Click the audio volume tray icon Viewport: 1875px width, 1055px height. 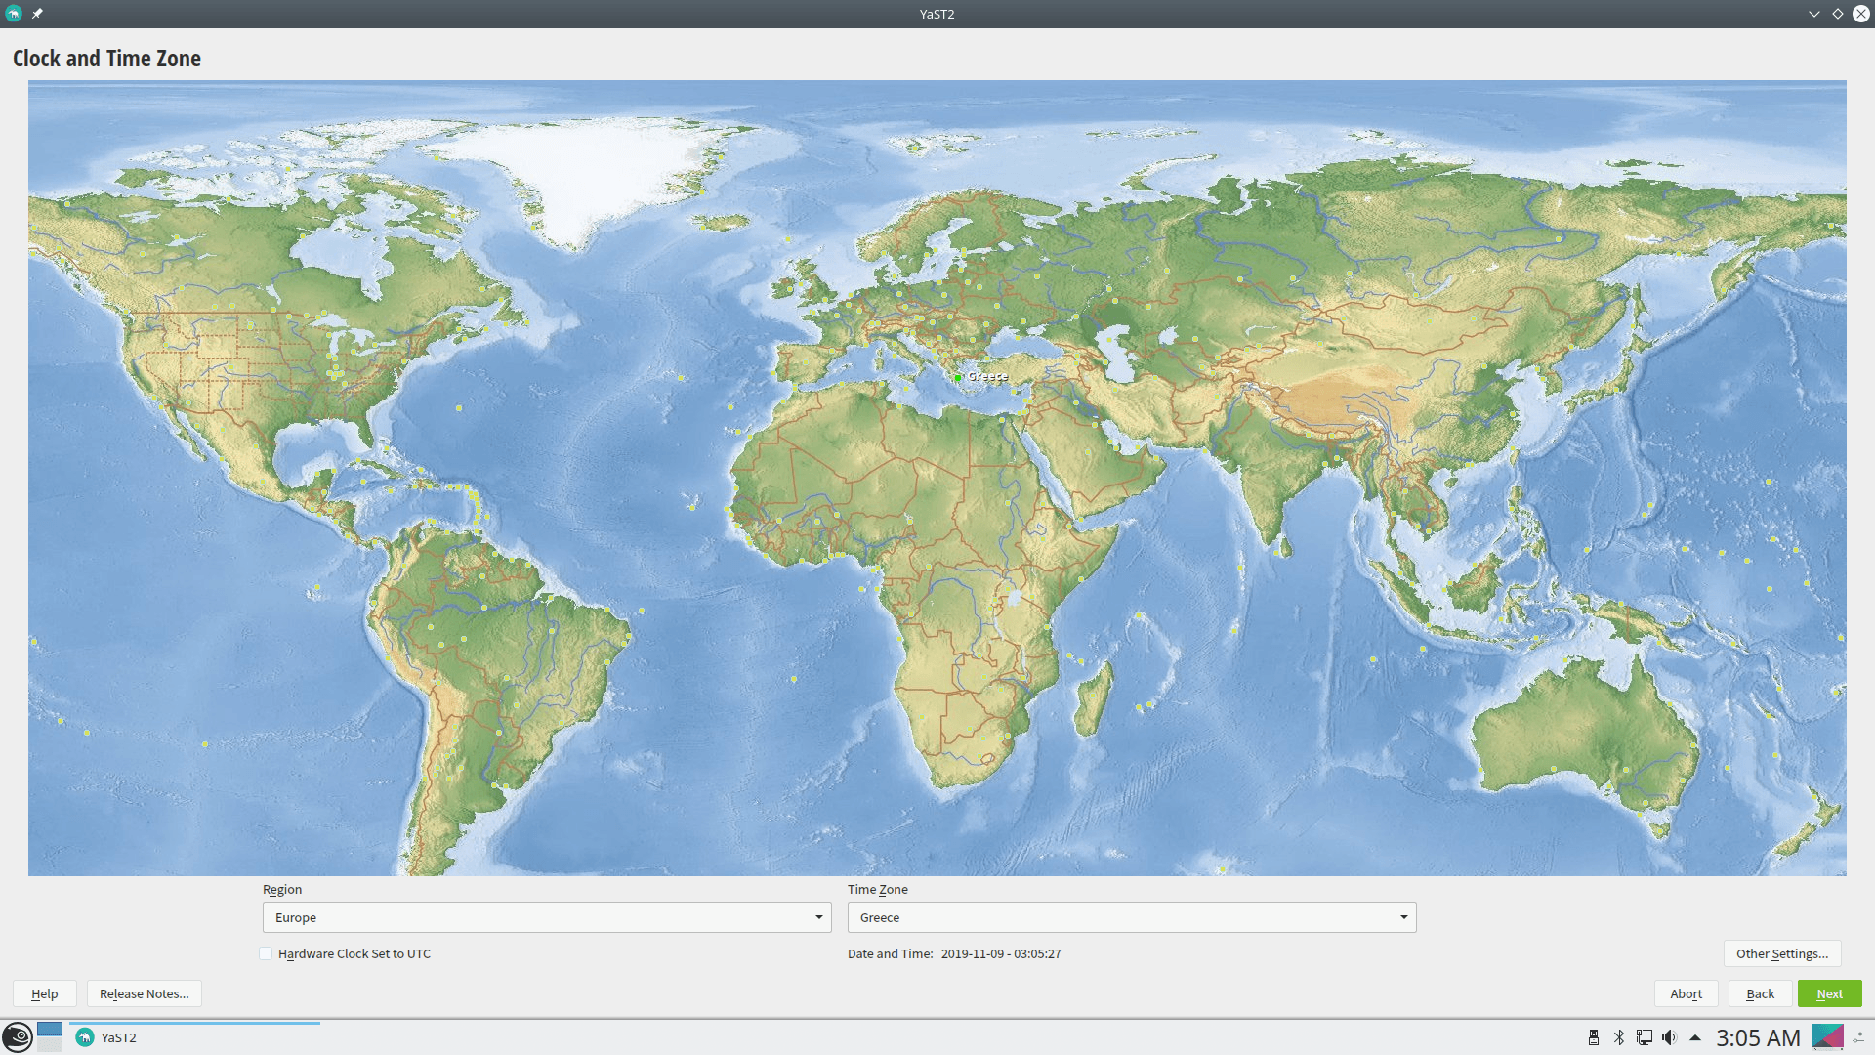point(1669,1037)
